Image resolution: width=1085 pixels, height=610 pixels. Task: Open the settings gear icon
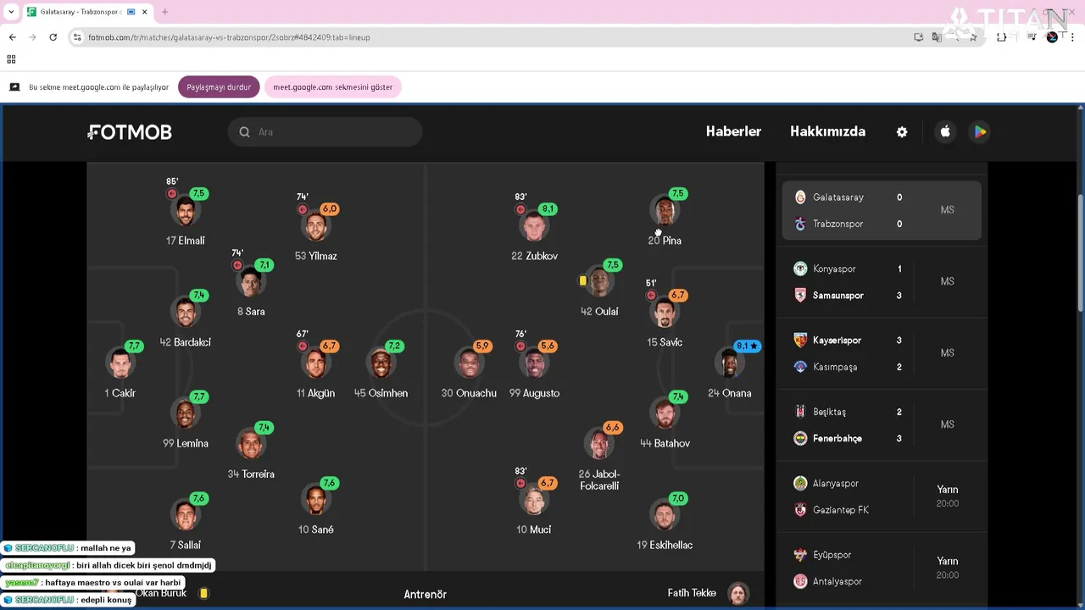coord(902,132)
